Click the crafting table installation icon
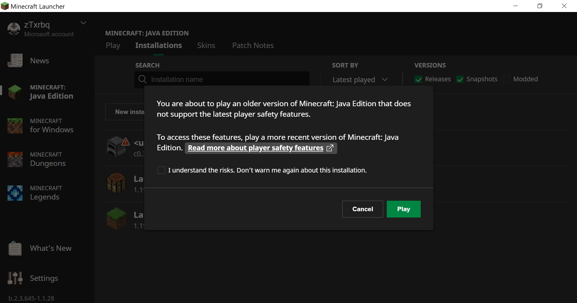The width and height of the screenshot is (577, 303). click(116, 182)
